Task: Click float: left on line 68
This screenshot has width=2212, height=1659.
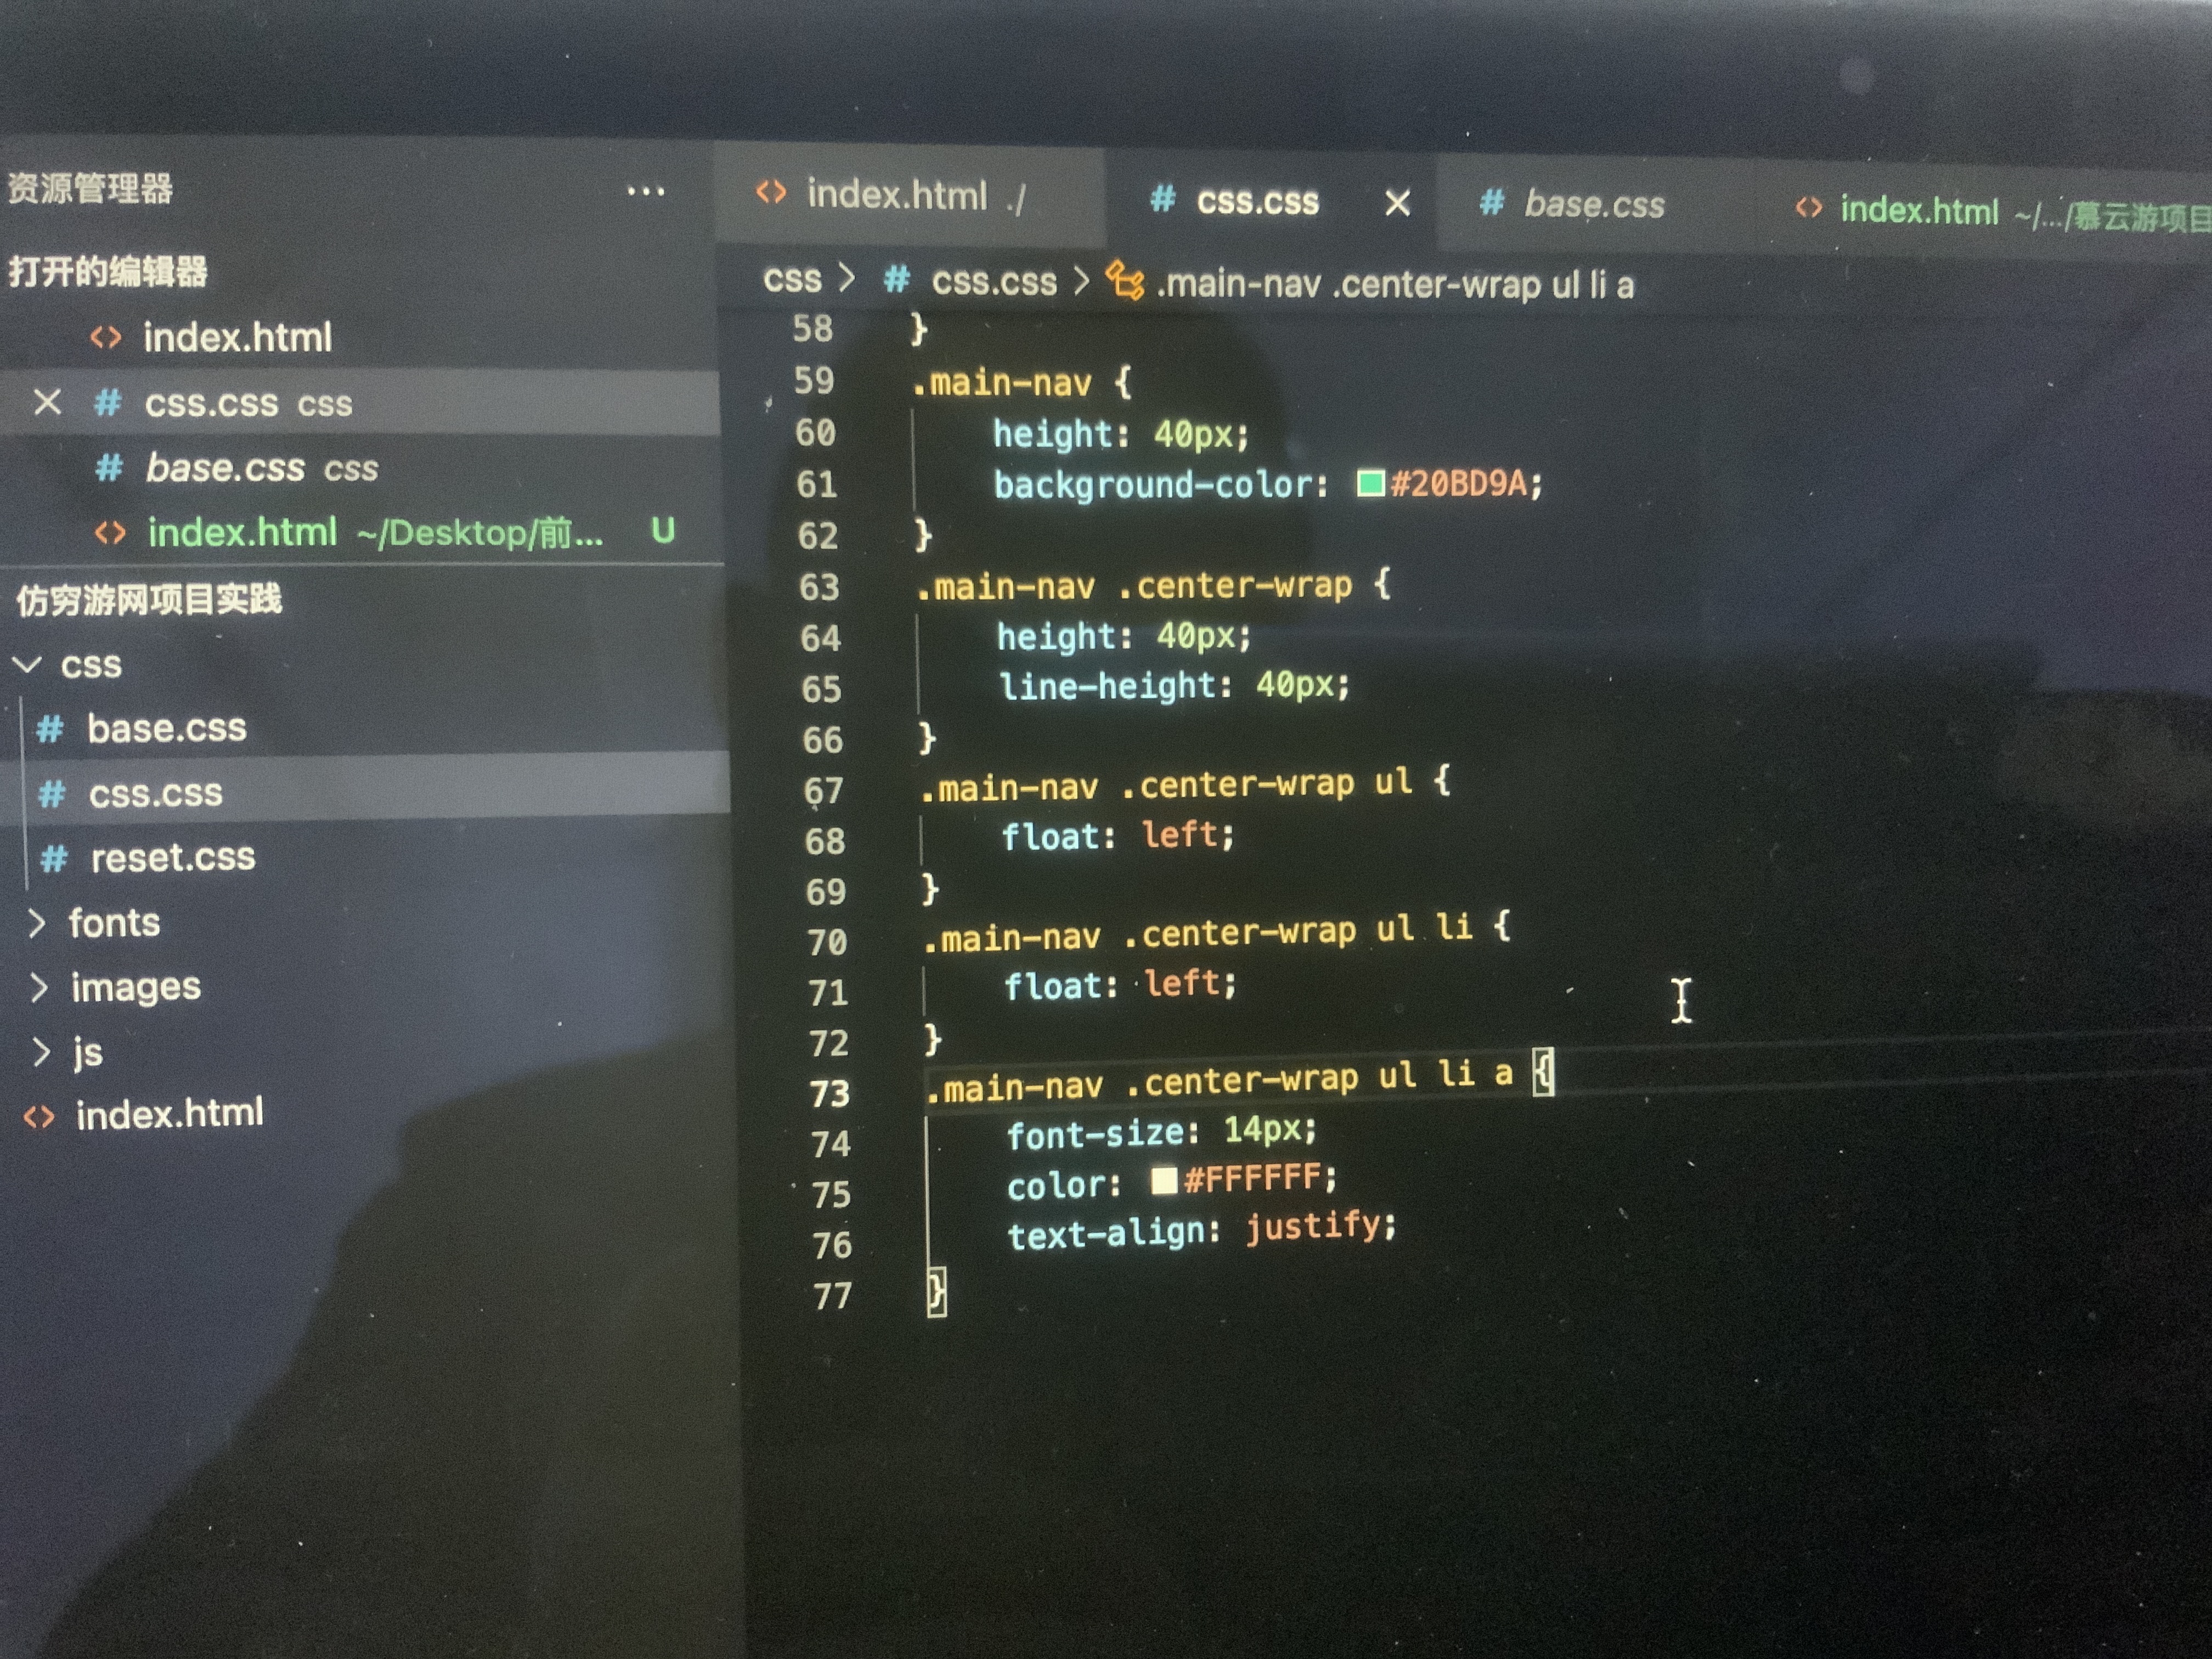Action: [x=1118, y=836]
